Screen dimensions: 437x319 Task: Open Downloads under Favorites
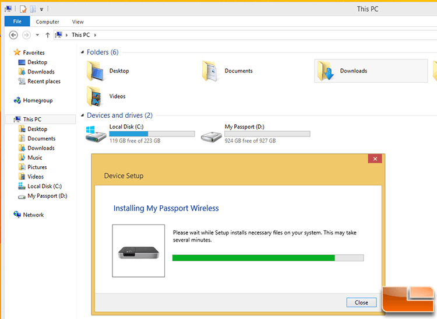(x=41, y=72)
